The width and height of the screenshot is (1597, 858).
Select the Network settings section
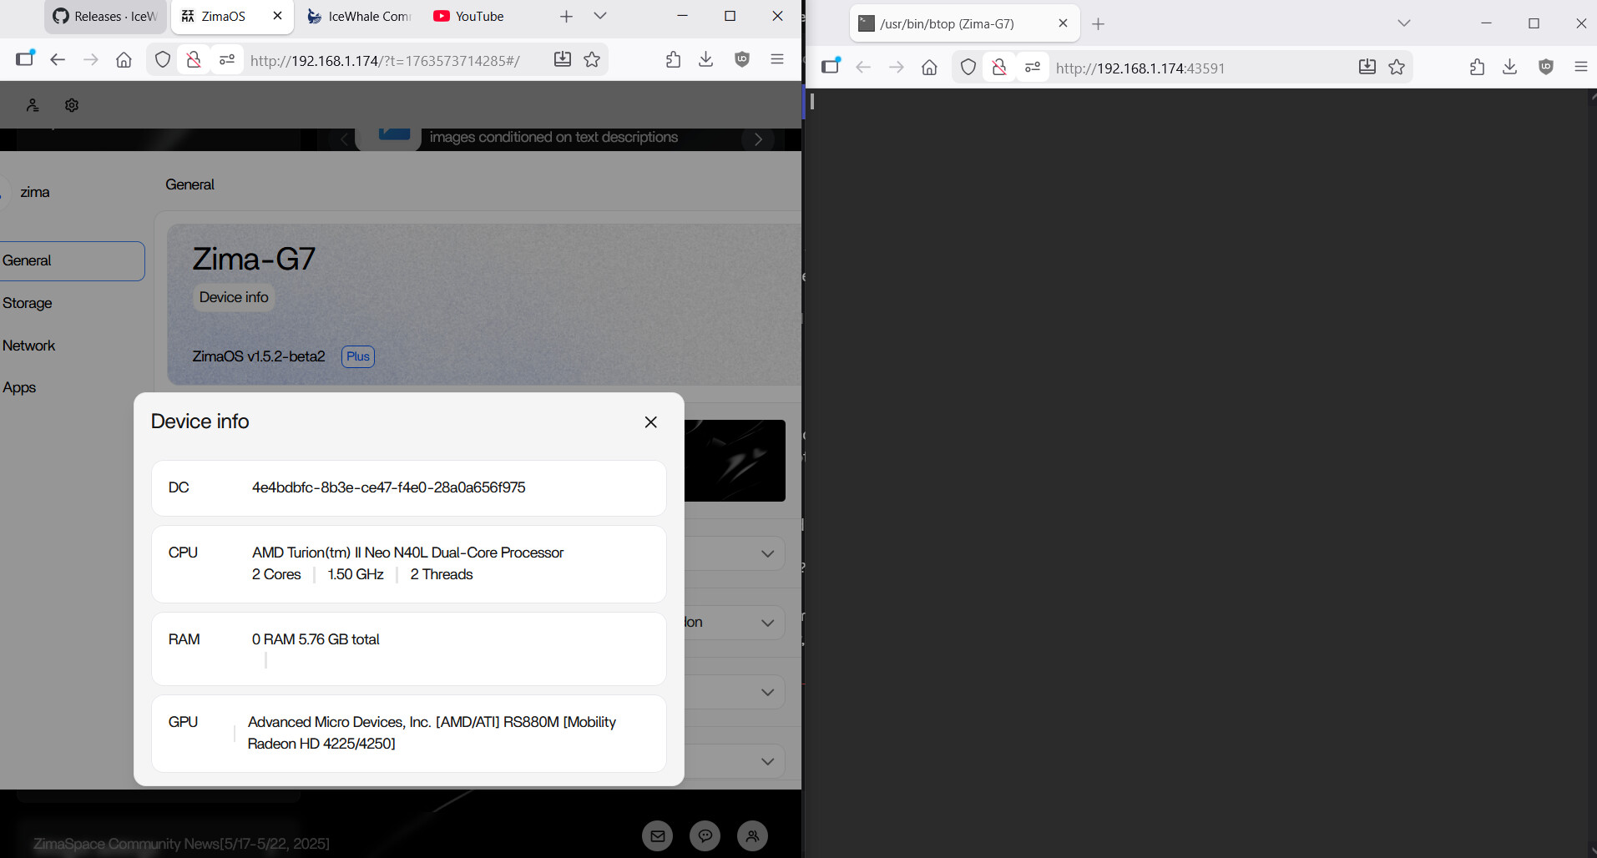click(x=29, y=346)
